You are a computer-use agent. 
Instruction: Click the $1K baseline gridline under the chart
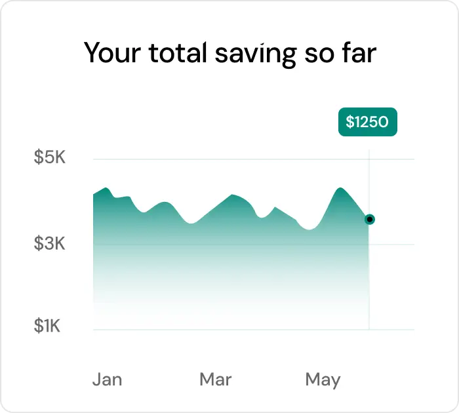point(229,329)
